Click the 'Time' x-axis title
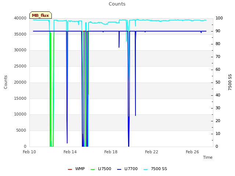Screen dimensions: 235x176 (x=208, y=157)
